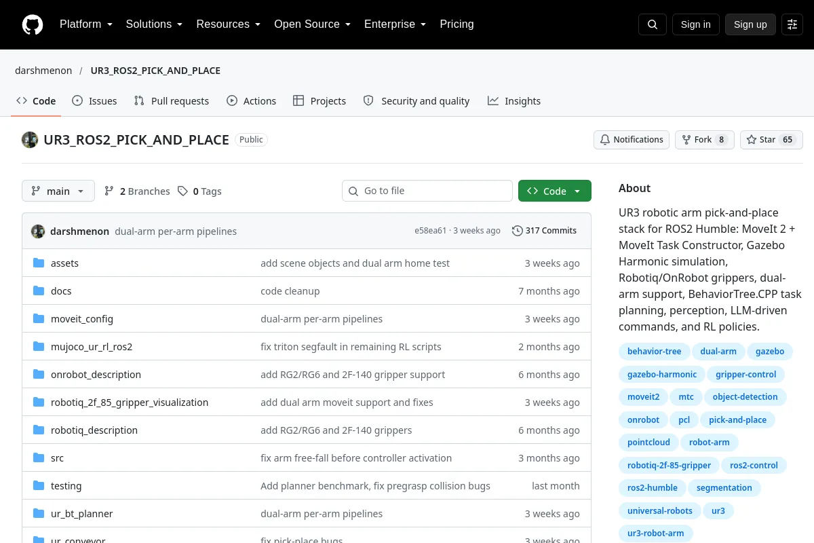Click the search magnifier icon button

pos(653,24)
